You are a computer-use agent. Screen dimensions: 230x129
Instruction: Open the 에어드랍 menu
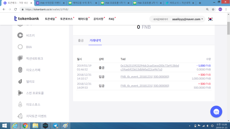[83, 19]
